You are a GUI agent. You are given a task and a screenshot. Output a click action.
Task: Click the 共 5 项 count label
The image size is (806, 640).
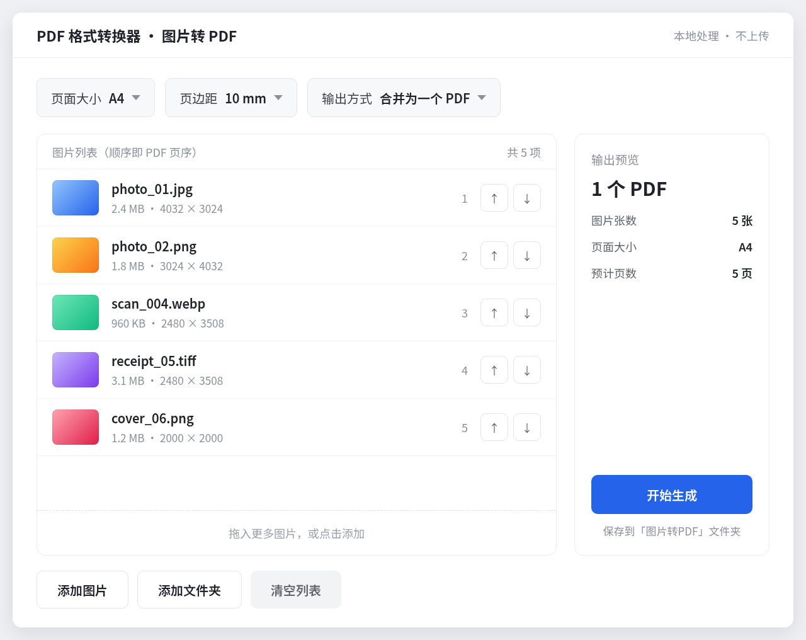coord(524,152)
